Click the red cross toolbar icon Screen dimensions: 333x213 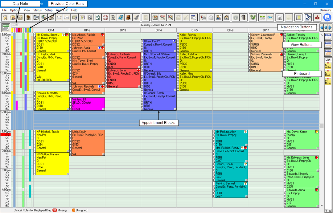105,17
